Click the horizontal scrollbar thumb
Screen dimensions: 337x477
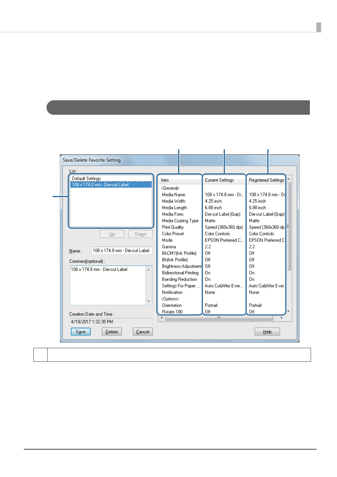219,318
